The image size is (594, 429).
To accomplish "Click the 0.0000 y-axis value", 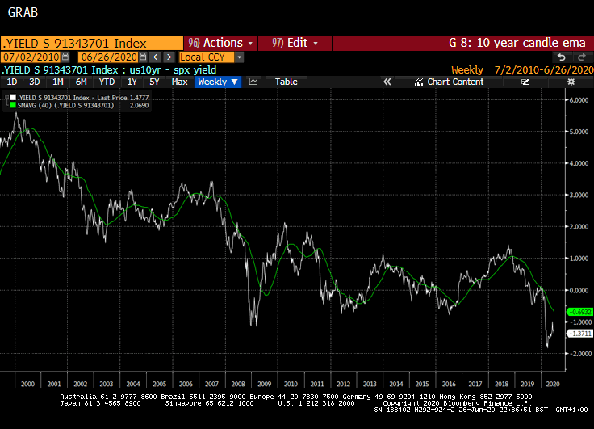I will click(579, 290).
